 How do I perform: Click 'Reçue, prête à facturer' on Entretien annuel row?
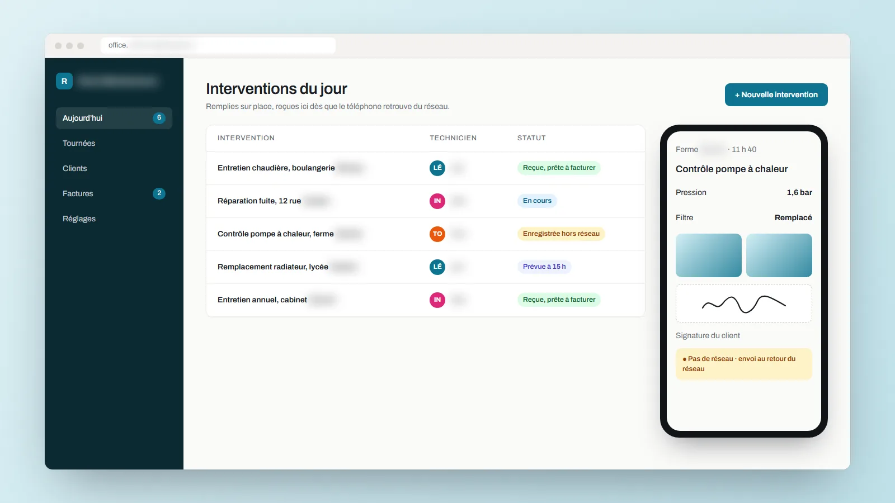tap(559, 300)
